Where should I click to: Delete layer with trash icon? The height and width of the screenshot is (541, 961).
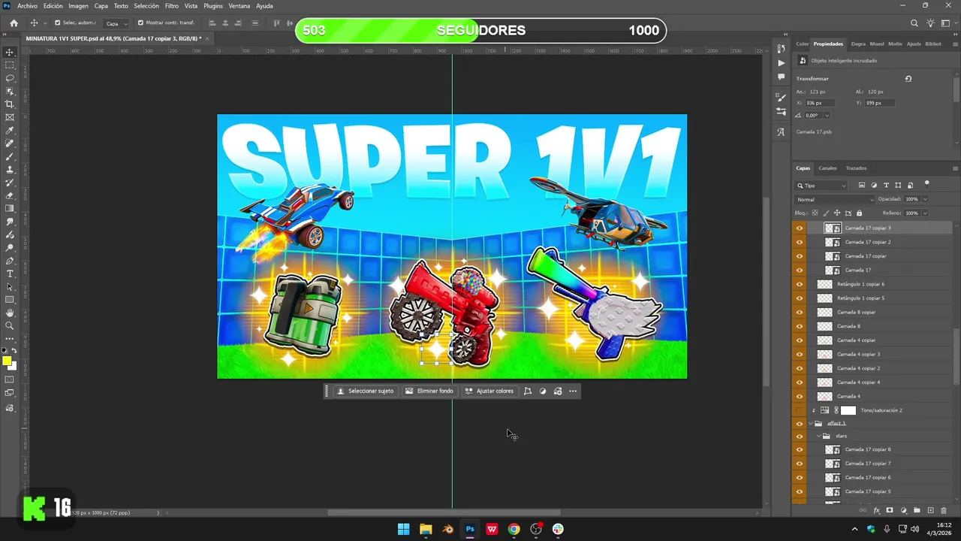[944, 510]
